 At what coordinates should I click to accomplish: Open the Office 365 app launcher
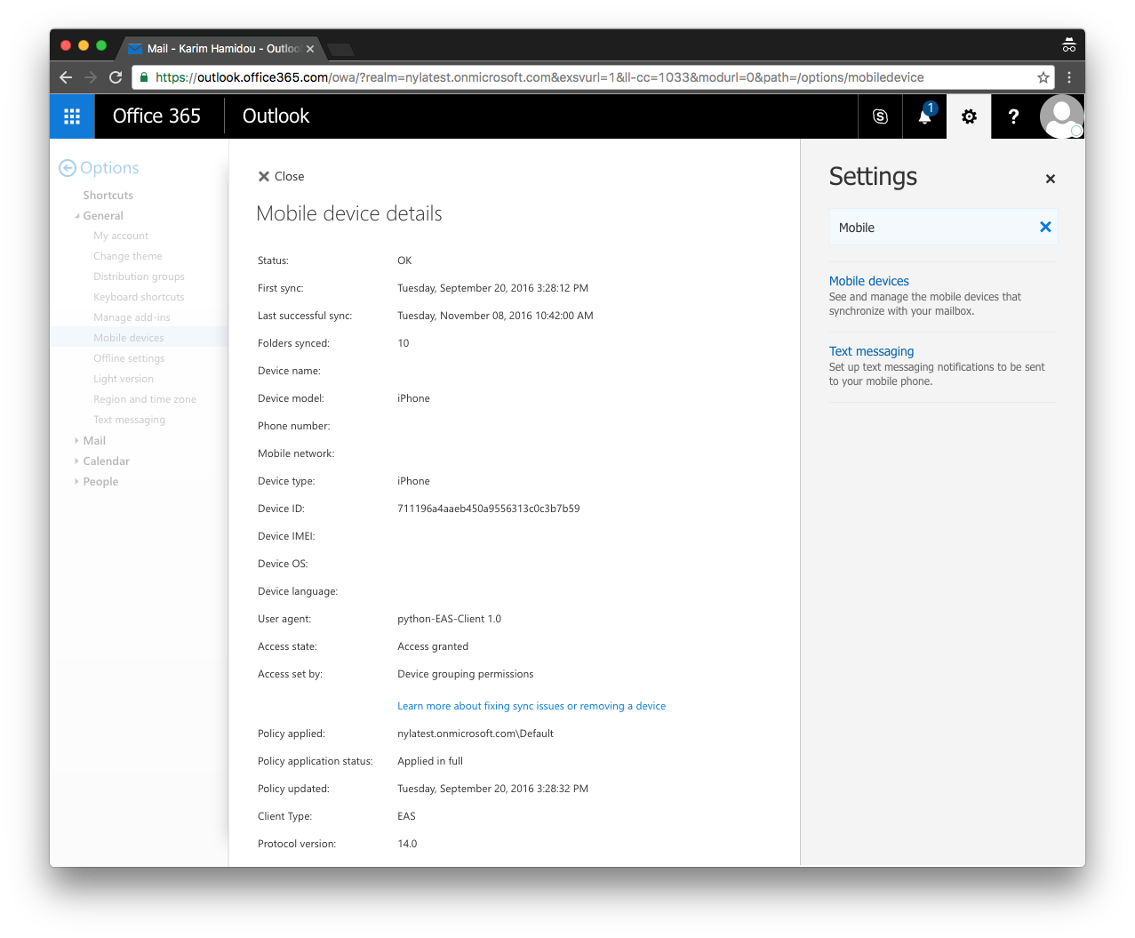point(72,116)
